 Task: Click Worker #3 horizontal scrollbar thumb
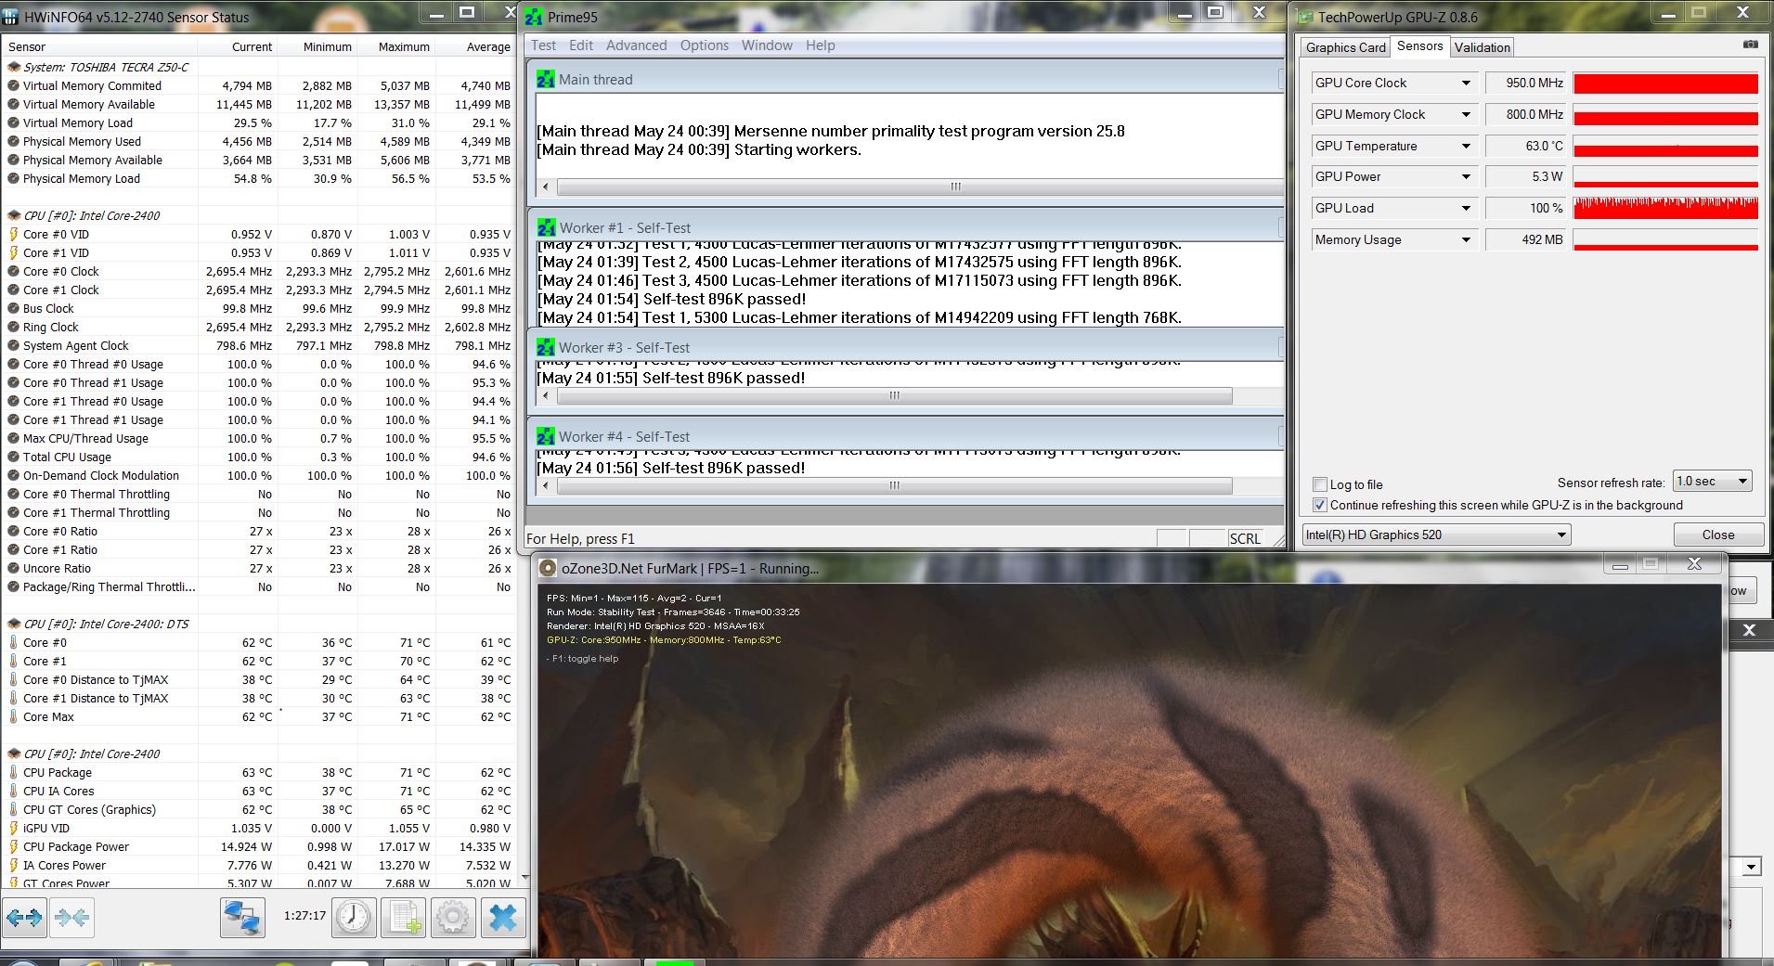894,396
